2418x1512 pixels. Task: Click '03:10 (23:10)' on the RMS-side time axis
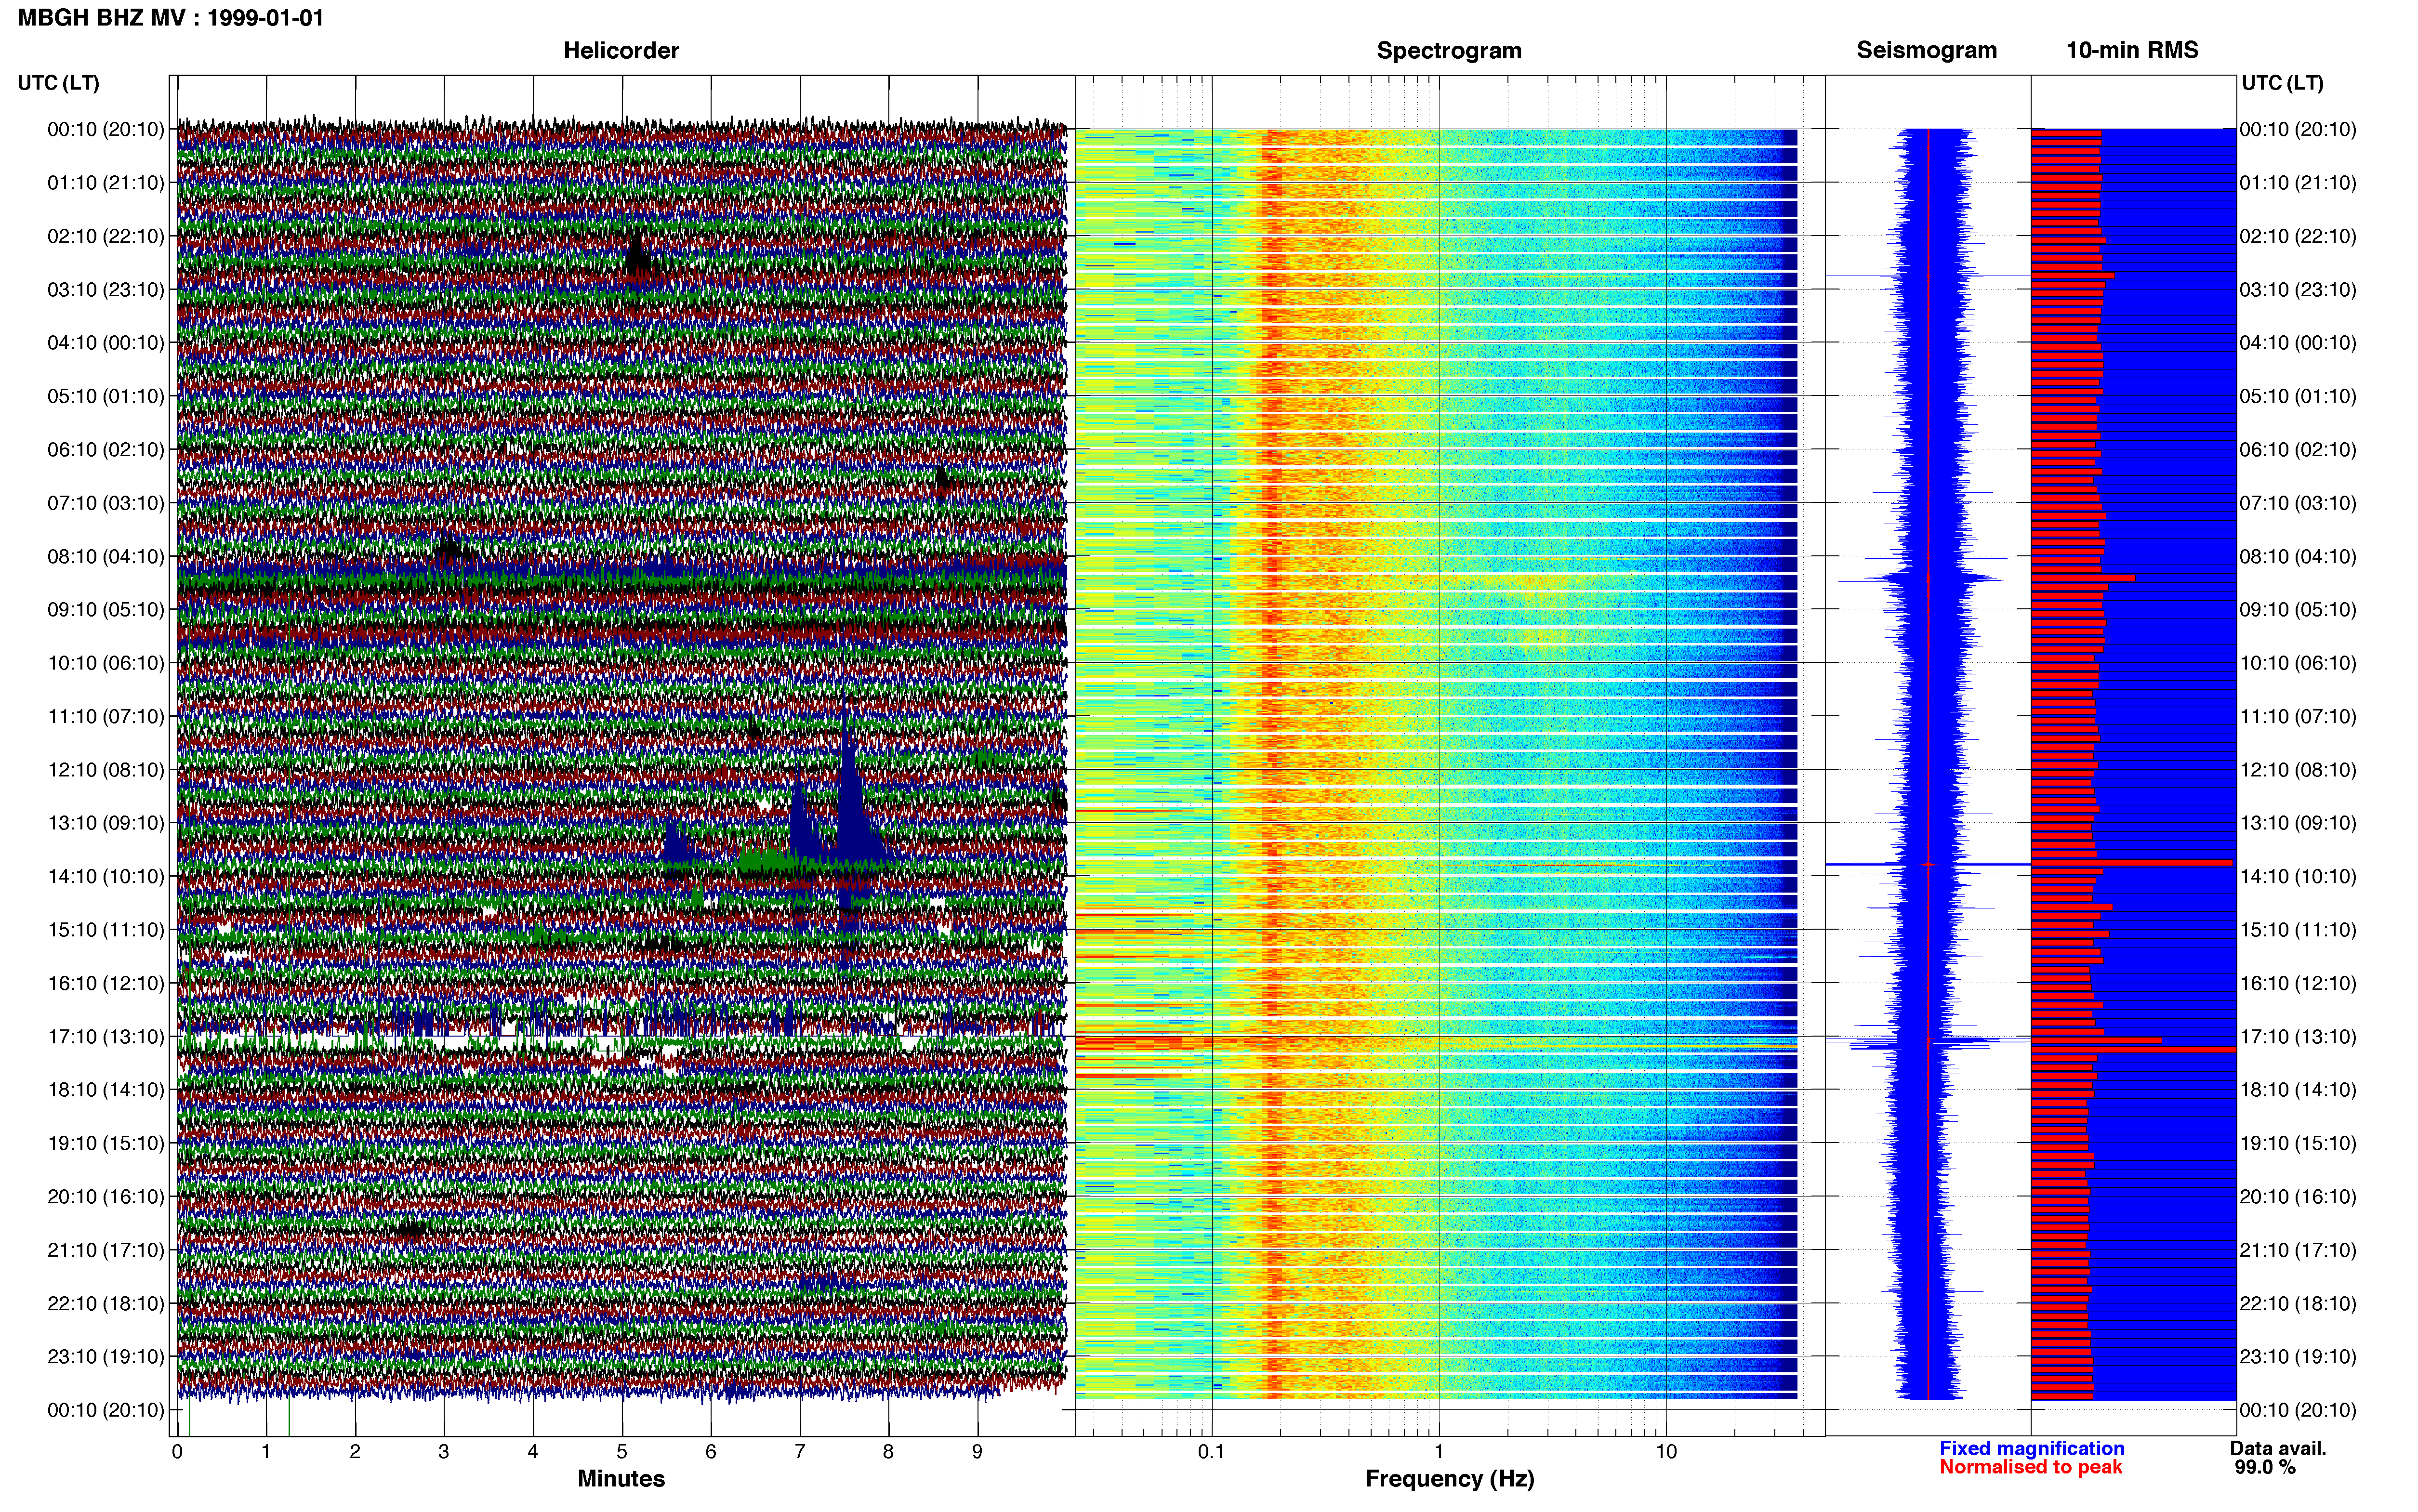(x=2298, y=290)
